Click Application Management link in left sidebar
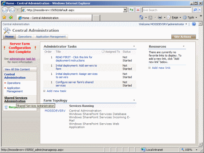Image resolution: width=204 pixels, height=153 pixels. click(x=15, y=90)
